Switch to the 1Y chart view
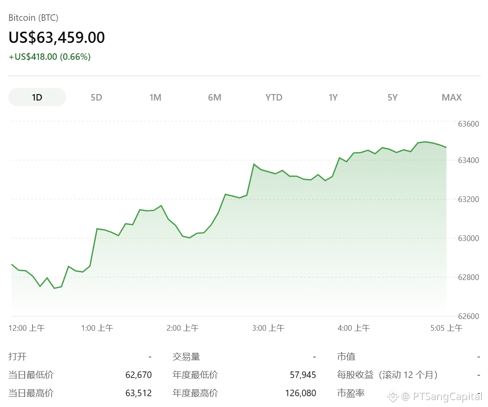The image size is (488, 407). click(333, 98)
